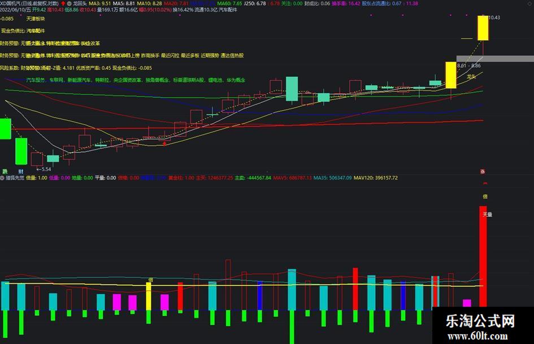Viewport: 534px width, 344px height.
Task: Click the topmost yellow limit-up candle
Action: point(483,28)
